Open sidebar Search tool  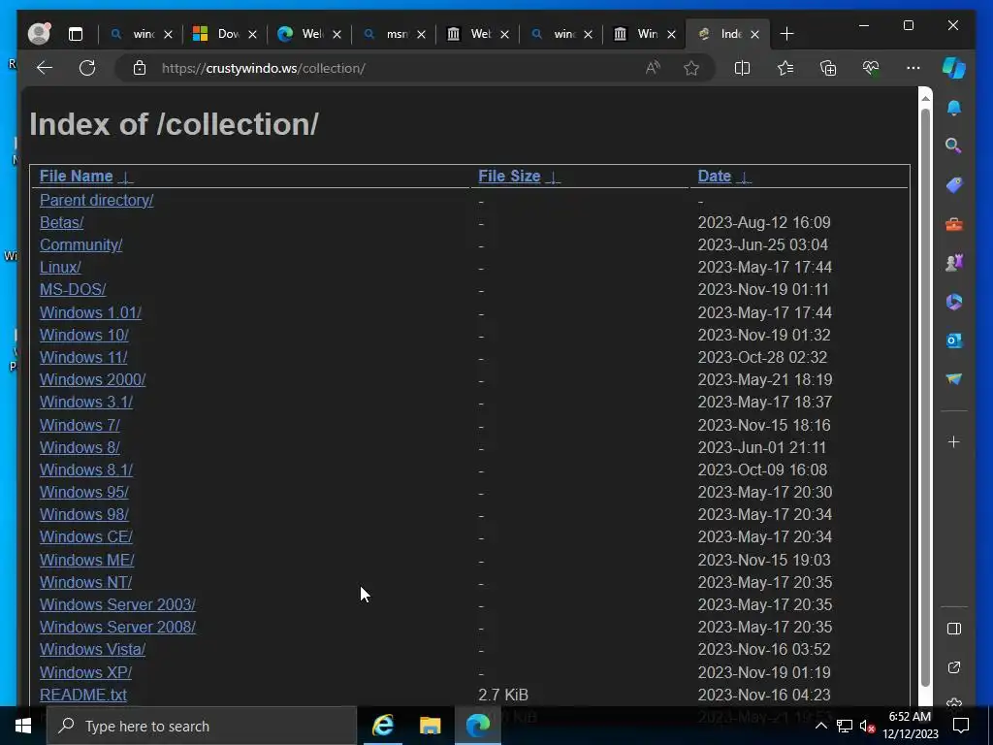coord(954,146)
